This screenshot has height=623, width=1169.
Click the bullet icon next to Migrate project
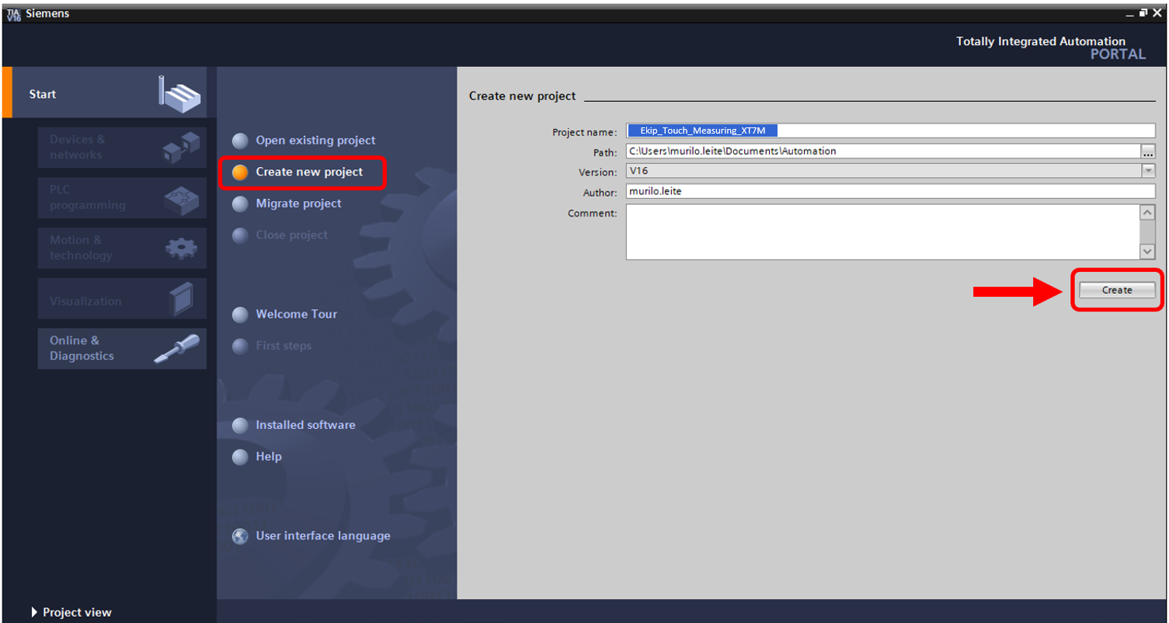(x=241, y=204)
